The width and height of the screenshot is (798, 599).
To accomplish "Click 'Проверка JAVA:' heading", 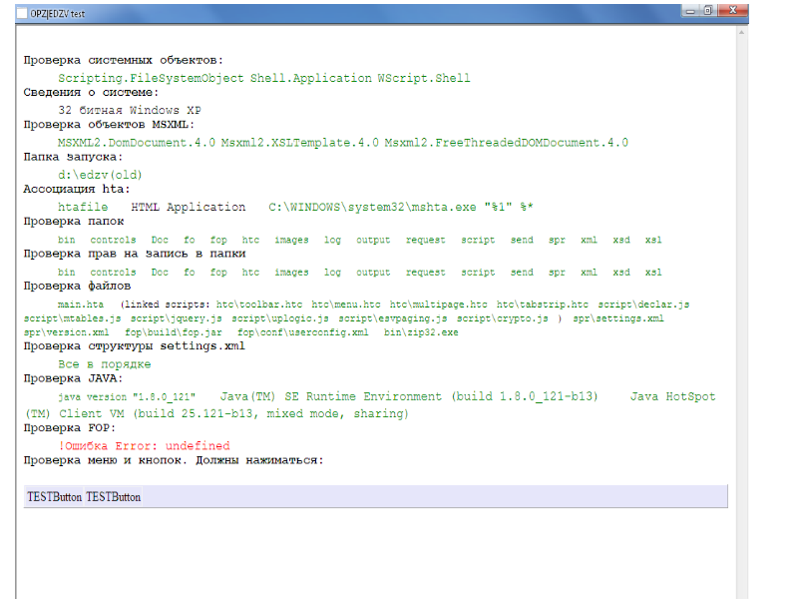I will click(73, 378).
